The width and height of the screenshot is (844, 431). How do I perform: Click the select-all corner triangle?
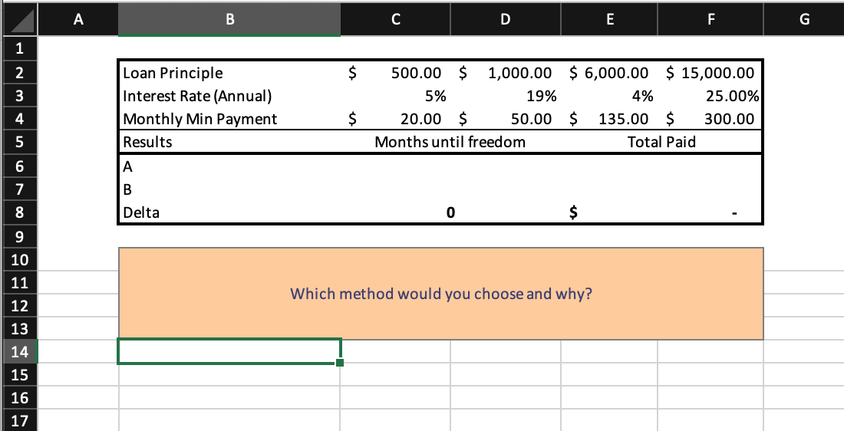point(19,19)
